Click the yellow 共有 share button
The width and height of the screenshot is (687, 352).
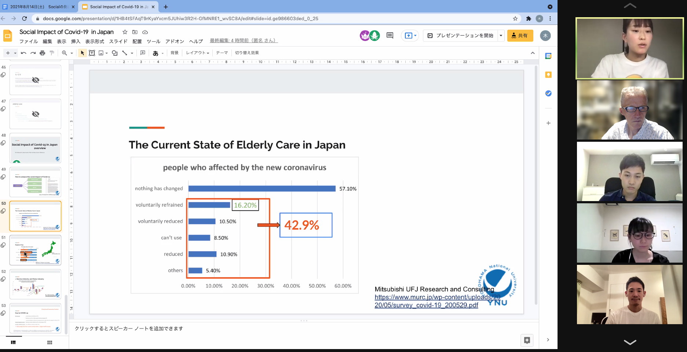(x=520, y=36)
